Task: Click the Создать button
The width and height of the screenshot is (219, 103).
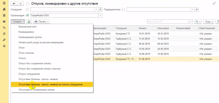Action: point(18,21)
